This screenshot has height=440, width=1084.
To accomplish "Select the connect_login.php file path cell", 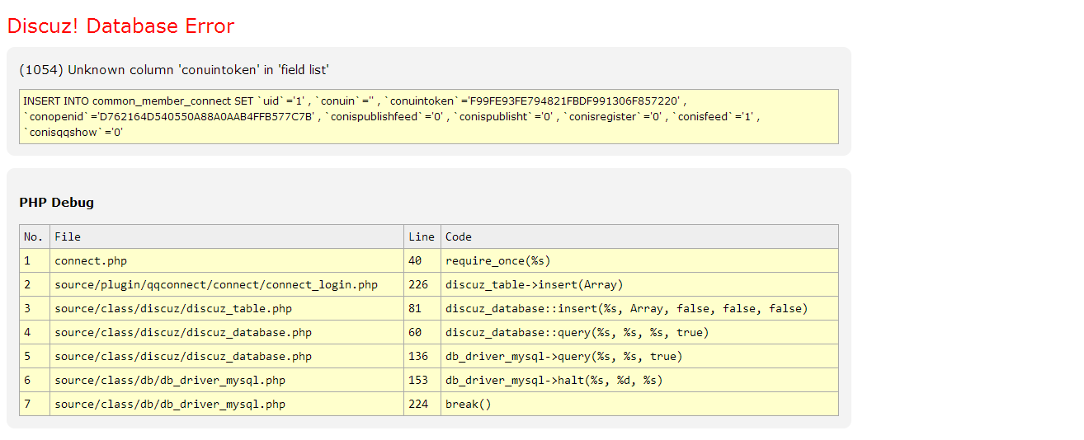I will 216,284.
